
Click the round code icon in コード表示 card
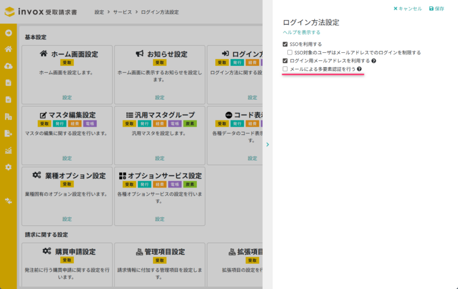(228, 115)
